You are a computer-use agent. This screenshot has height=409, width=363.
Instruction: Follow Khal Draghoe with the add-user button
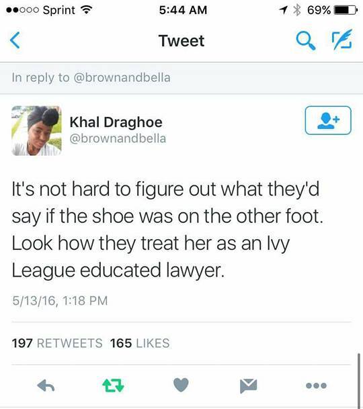[328, 120]
